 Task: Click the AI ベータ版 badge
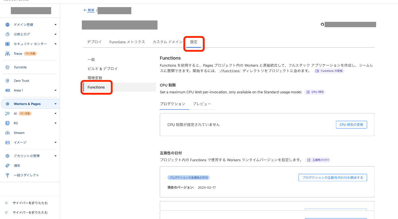tap(25, 113)
